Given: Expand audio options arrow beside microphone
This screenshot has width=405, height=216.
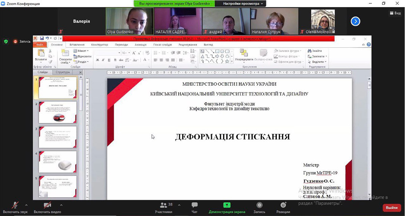Looking at the screenshot, I should point(26,205).
